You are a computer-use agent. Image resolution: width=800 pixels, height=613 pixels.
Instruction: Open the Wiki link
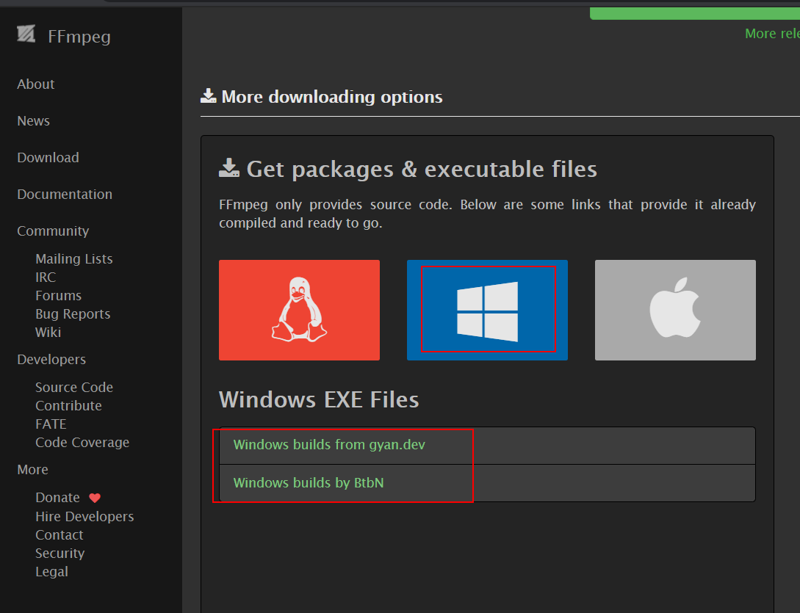pyautogui.click(x=48, y=333)
